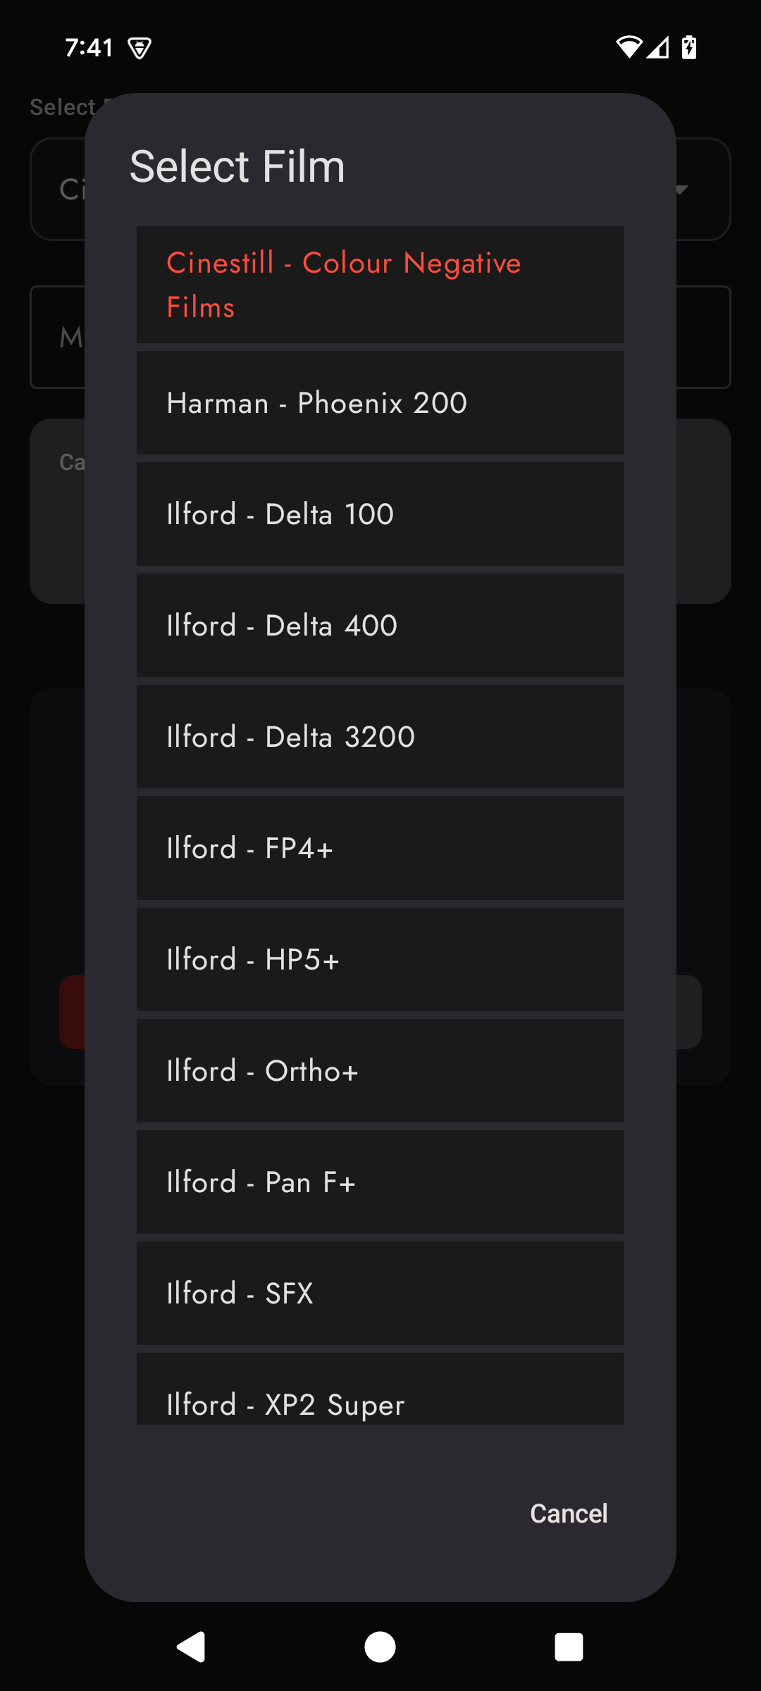761x1691 pixels.
Task: Select Ilford - FP4+ film
Action: 380,848
